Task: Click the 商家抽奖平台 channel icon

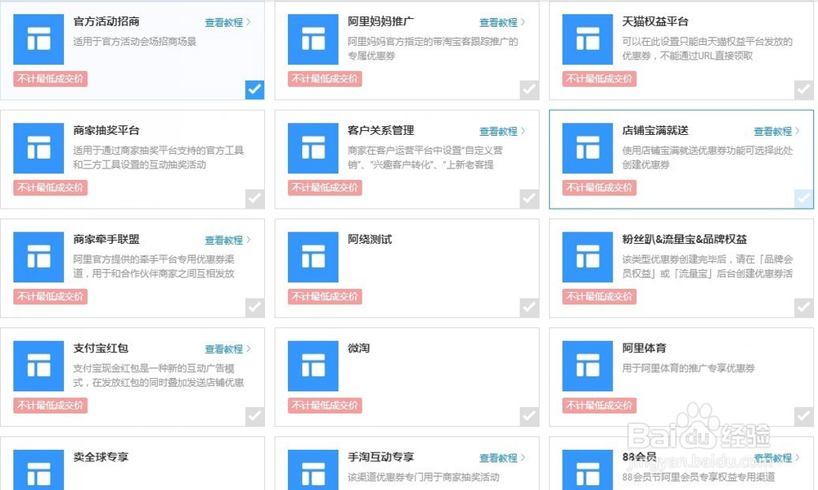Action: pos(38,148)
